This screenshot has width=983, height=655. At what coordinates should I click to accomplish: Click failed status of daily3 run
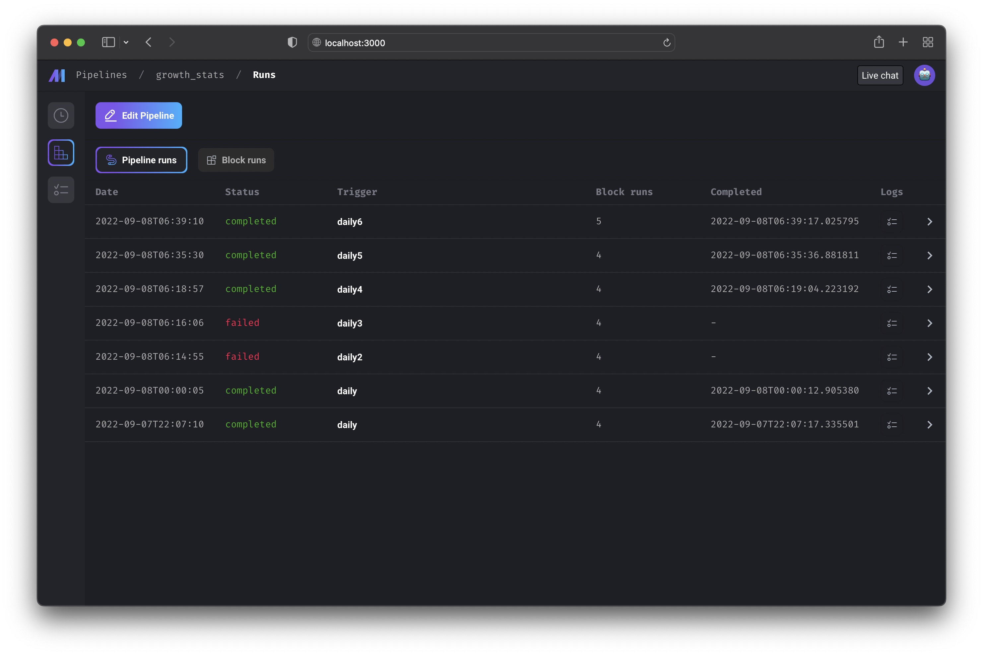pos(242,323)
